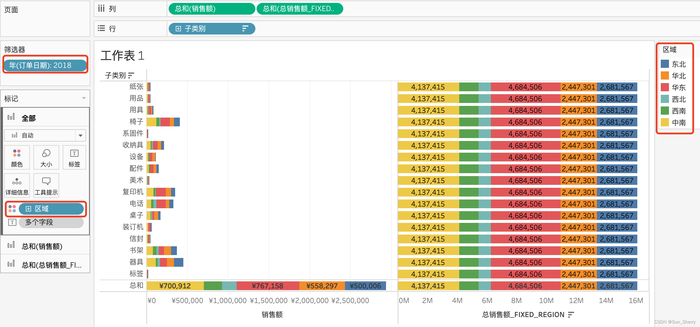Select the 全部 marks tab
This screenshot has height=327, width=700.
click(x=28, y=118)
